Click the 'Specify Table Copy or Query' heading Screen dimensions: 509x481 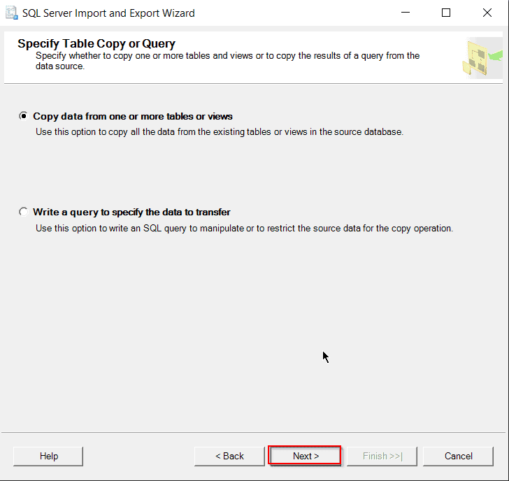(x=96, y=43)
